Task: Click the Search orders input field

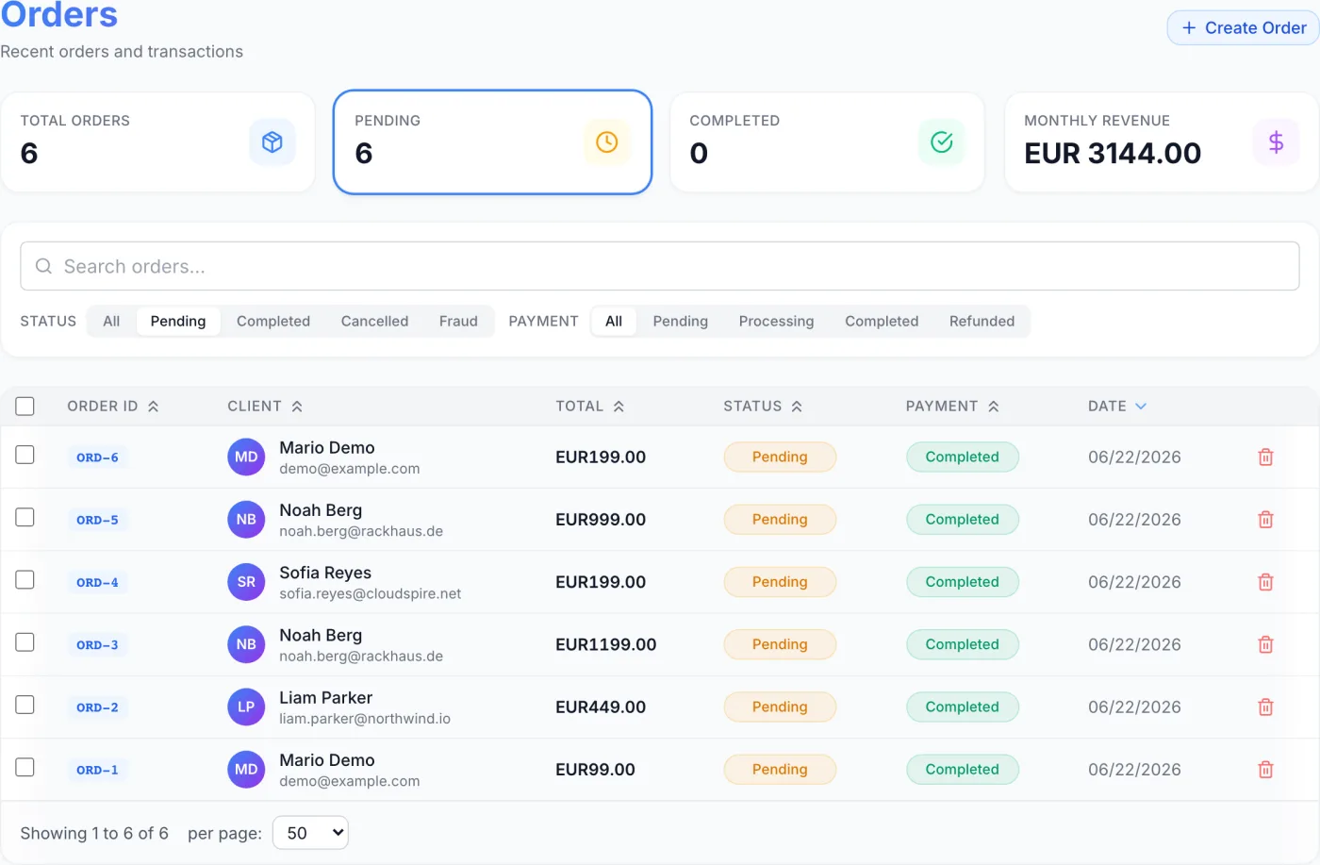Action: 660,267
